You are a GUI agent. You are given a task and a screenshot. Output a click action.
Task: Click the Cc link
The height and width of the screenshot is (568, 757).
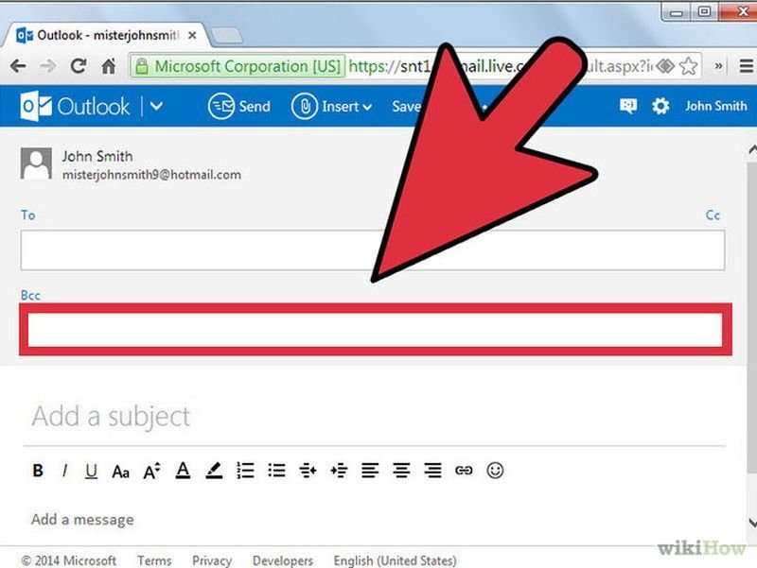713,215
